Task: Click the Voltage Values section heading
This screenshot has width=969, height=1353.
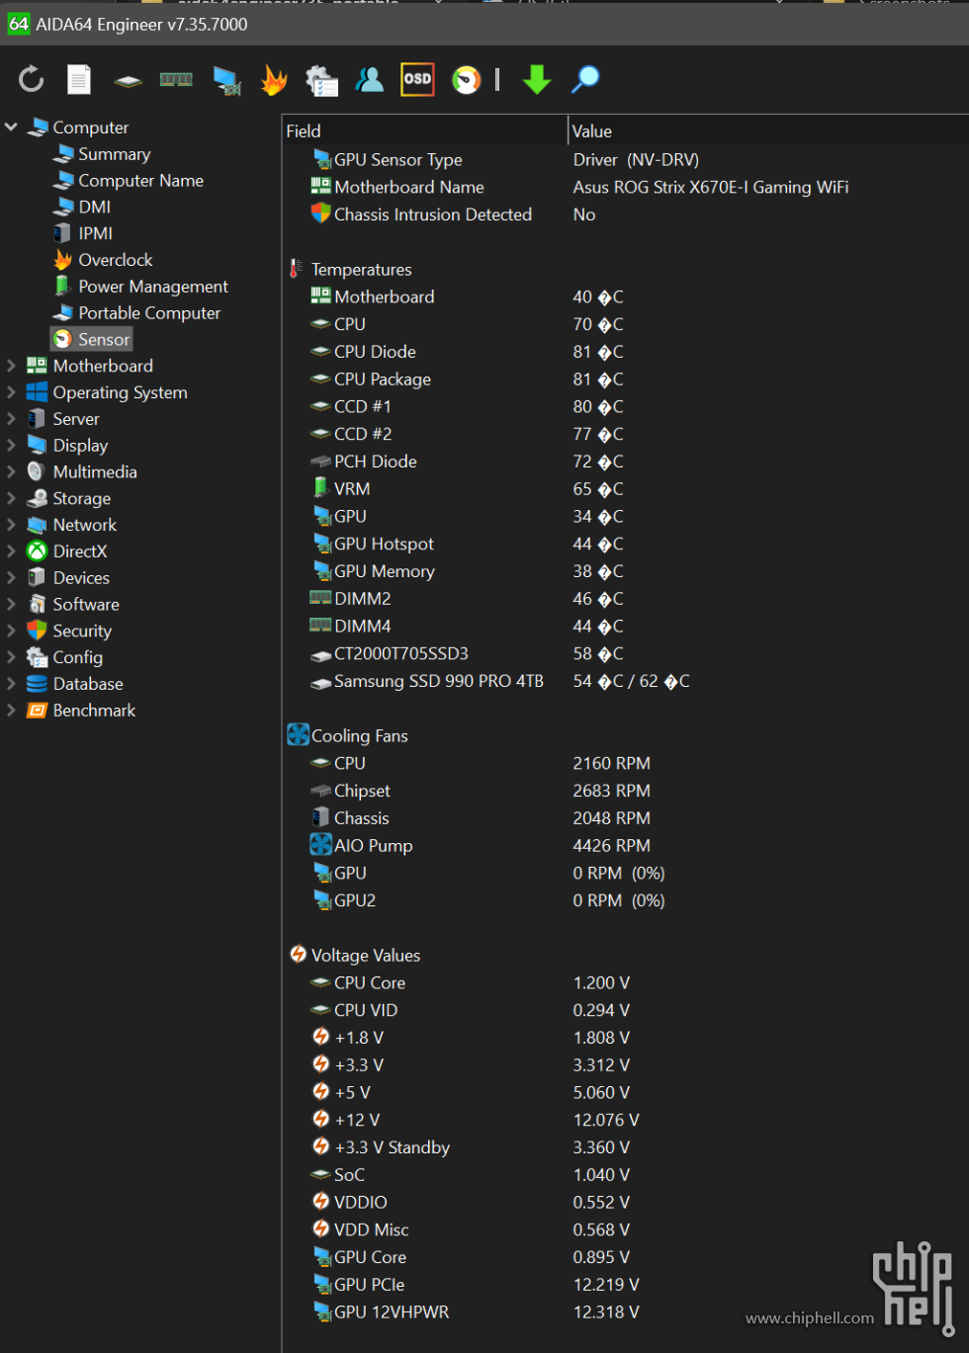Action: [x=354, y=956]
